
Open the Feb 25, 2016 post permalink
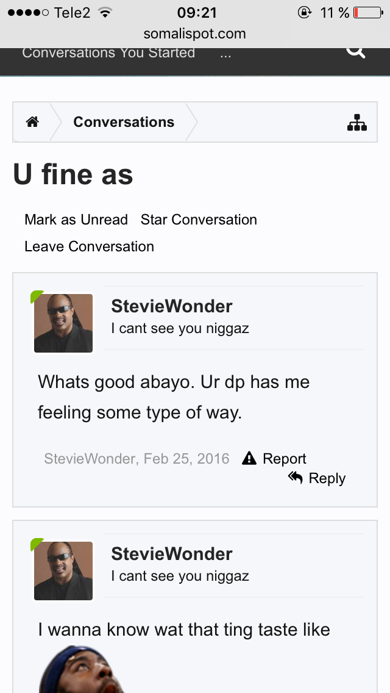tap(186, 459)
